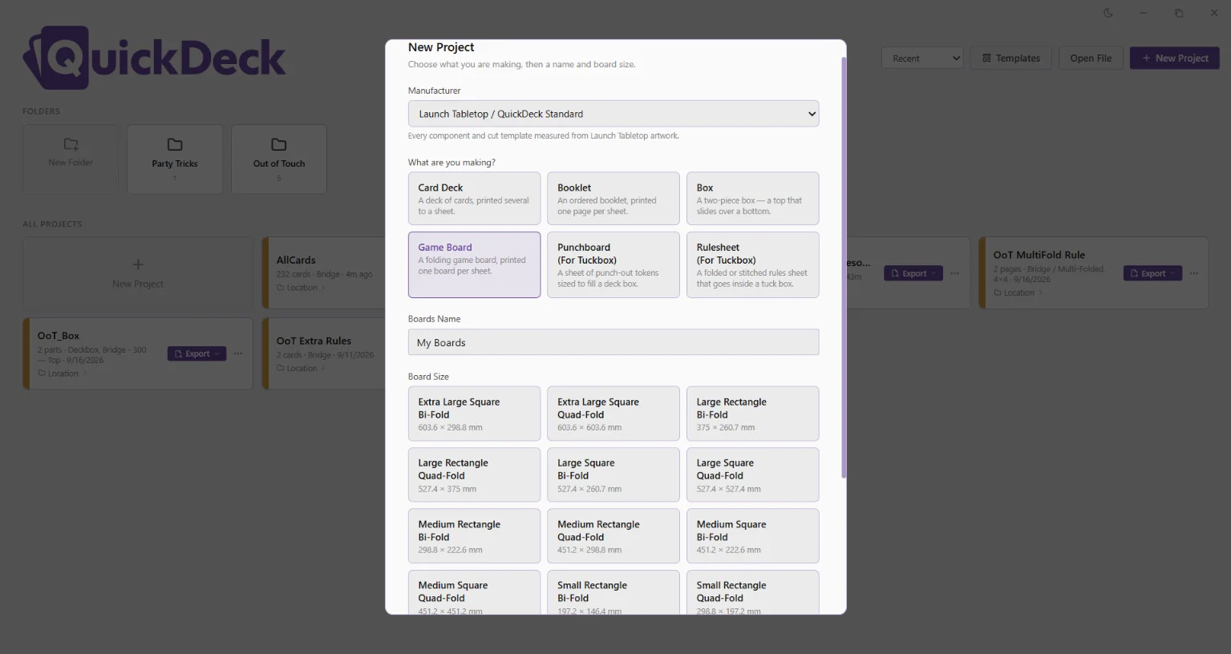The image size is (1231, 654).
Task: Click the Templates button
Action: coord(1011,59)
